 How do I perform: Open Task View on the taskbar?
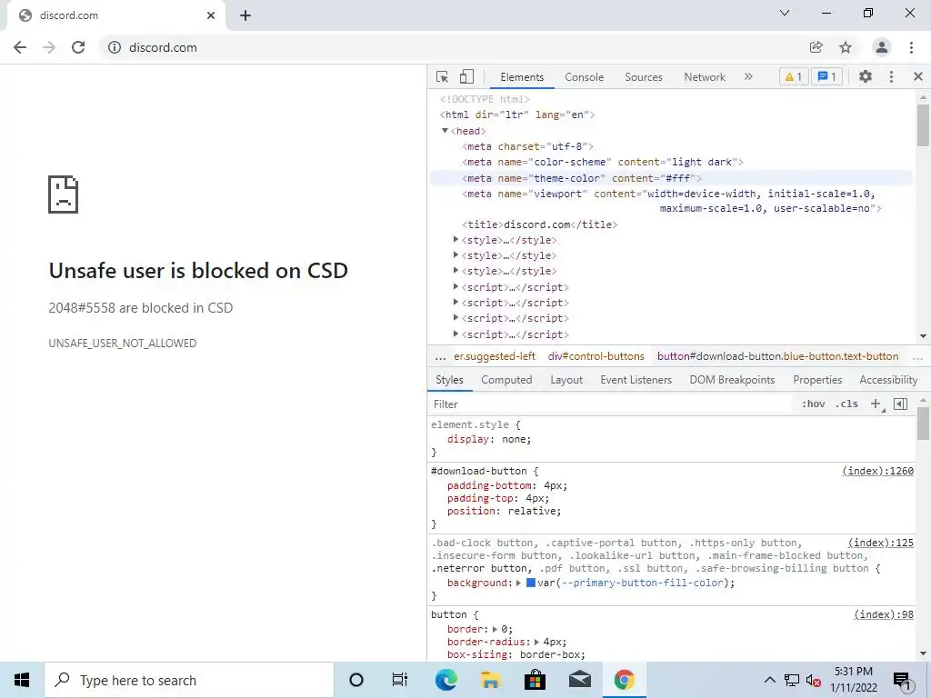pos(400,680)
